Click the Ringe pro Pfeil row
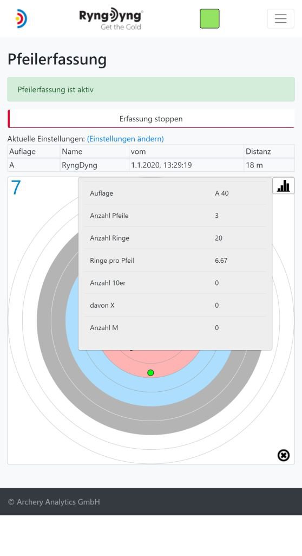The image size is (302, 556). pos(175,260)
